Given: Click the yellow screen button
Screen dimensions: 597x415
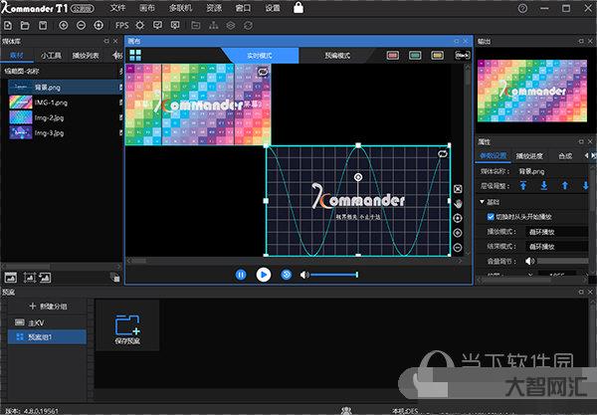Looking at the screenshot, I should 438,56.
